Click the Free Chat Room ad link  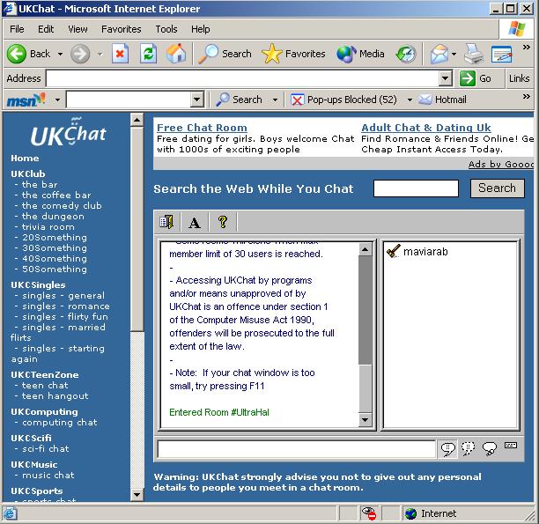(x=202, y=128)
